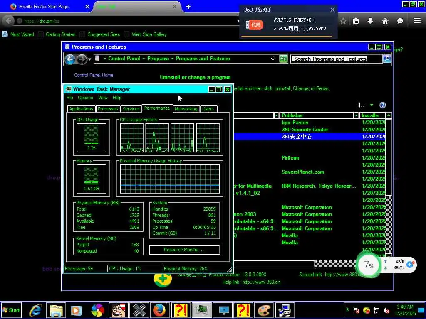Click the blue monitor taskbar icon
The image size is (426, 319).
coord(223,310)
